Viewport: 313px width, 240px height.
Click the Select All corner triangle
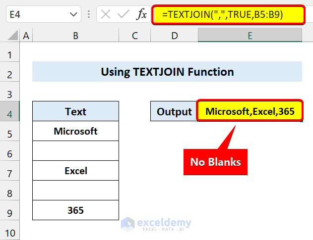[13, 35]
